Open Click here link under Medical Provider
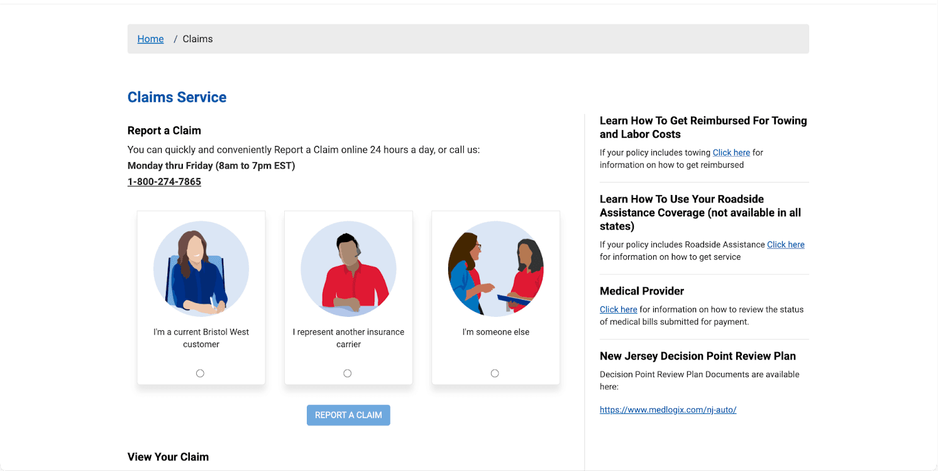The image size is (938, 471). click(x=618, y=309)
